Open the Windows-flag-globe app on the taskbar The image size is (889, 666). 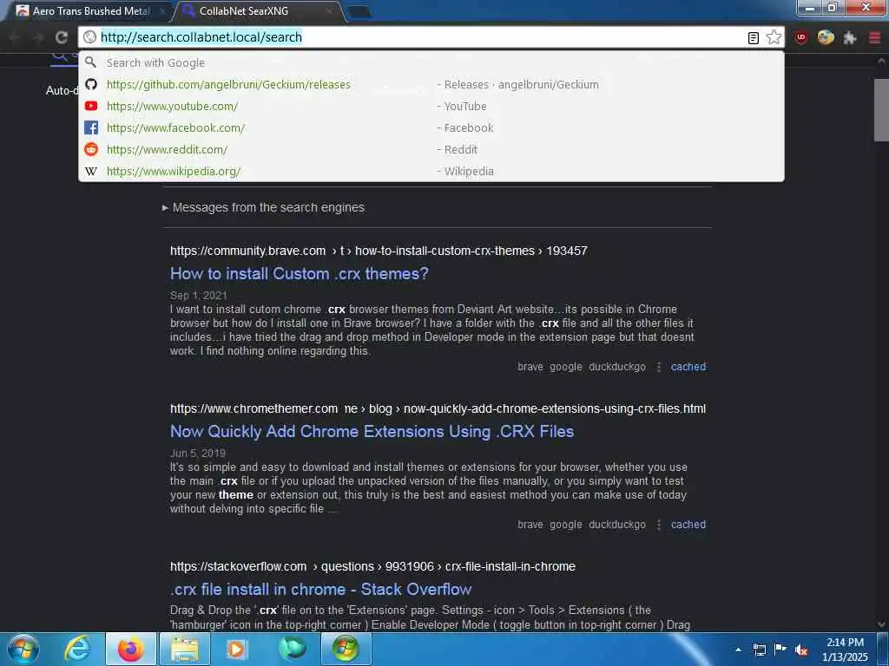(346, 649)
